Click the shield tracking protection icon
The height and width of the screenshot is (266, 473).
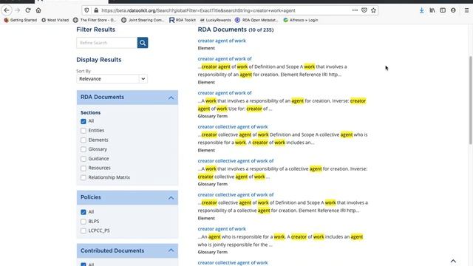tap(86, 10)
